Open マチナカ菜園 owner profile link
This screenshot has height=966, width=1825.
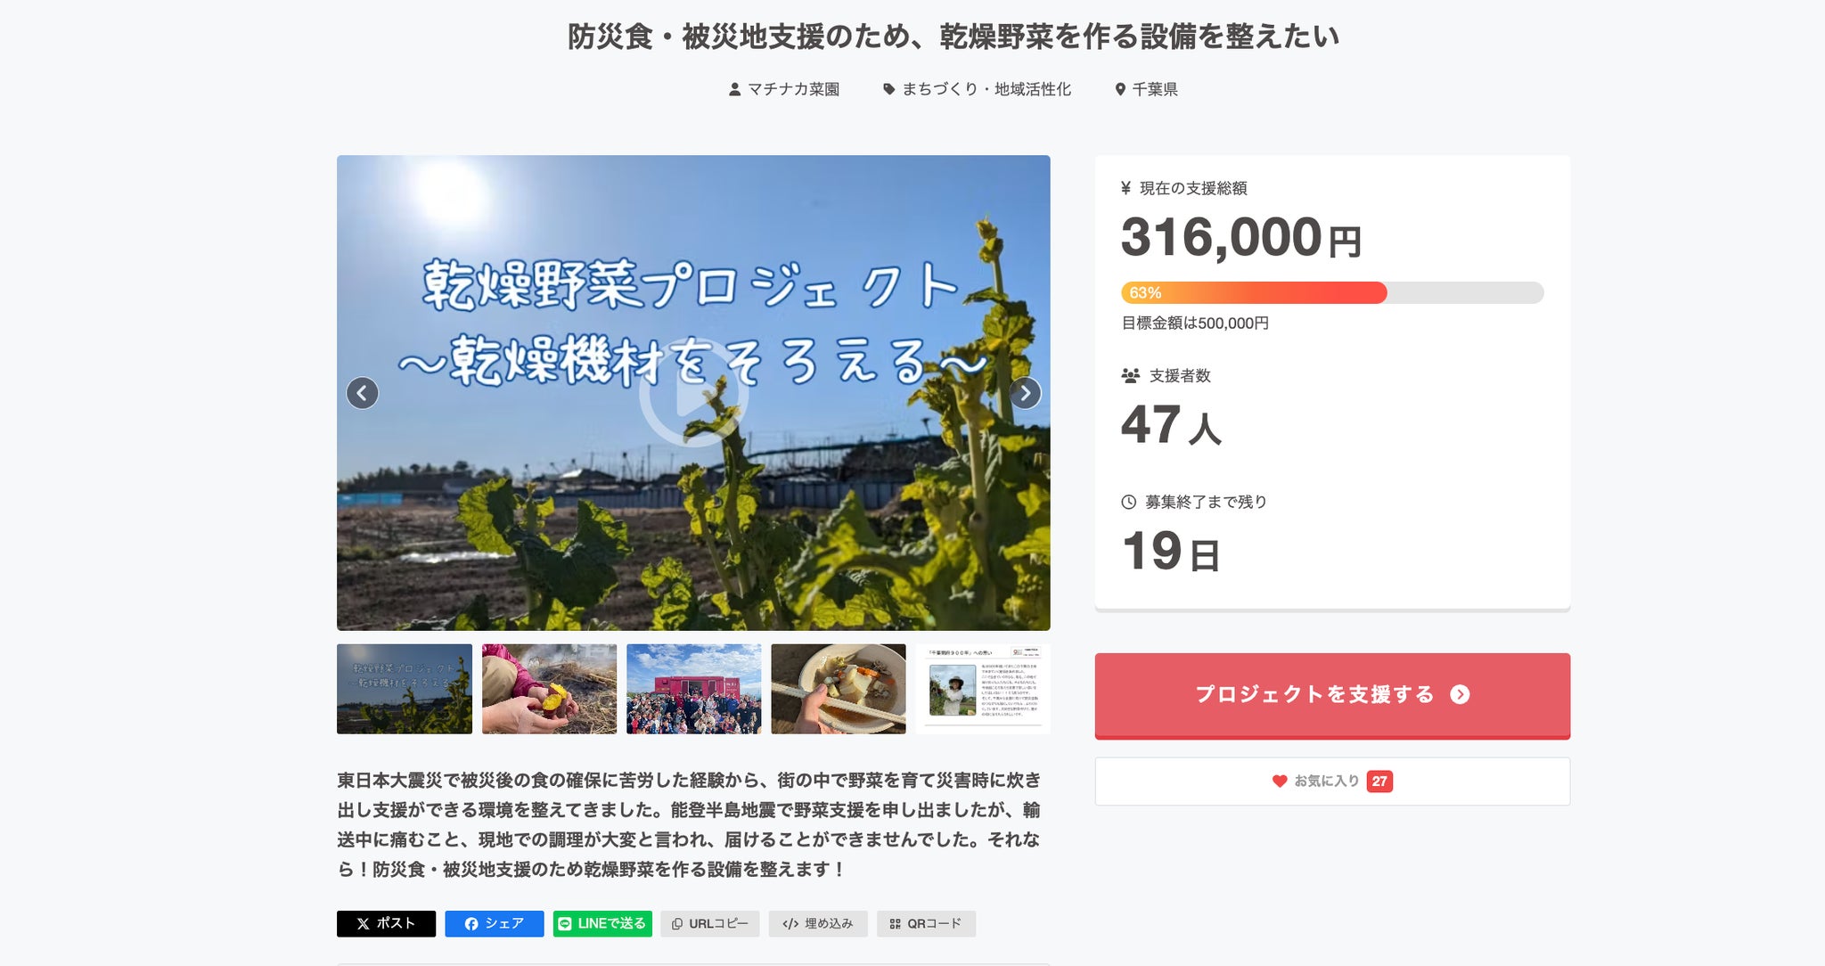[784, 89]
